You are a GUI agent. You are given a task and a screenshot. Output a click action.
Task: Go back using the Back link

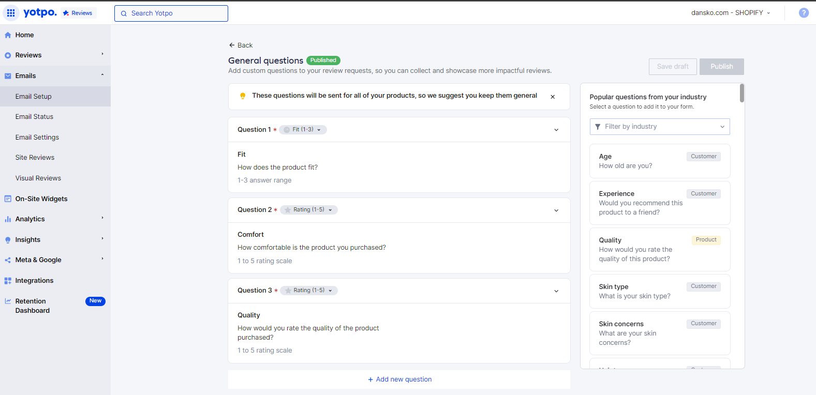coord(241,45)
